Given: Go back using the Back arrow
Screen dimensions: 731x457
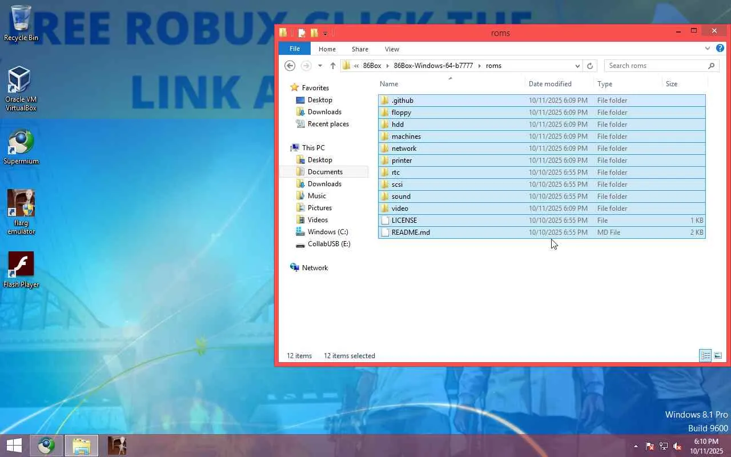Looking at the screenshot, I should [x=290, y=66].
